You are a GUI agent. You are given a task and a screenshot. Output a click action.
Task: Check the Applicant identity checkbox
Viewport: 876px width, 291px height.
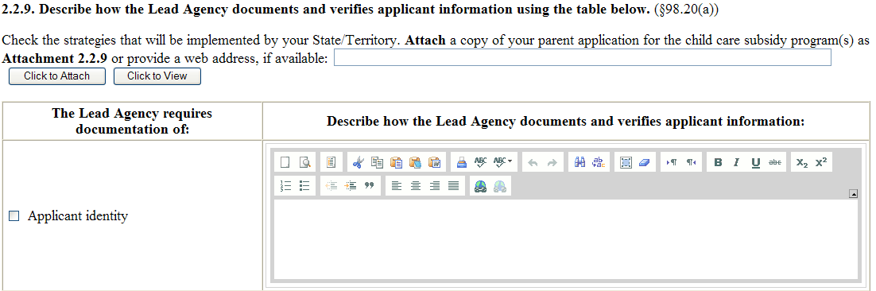coord(14,216)
